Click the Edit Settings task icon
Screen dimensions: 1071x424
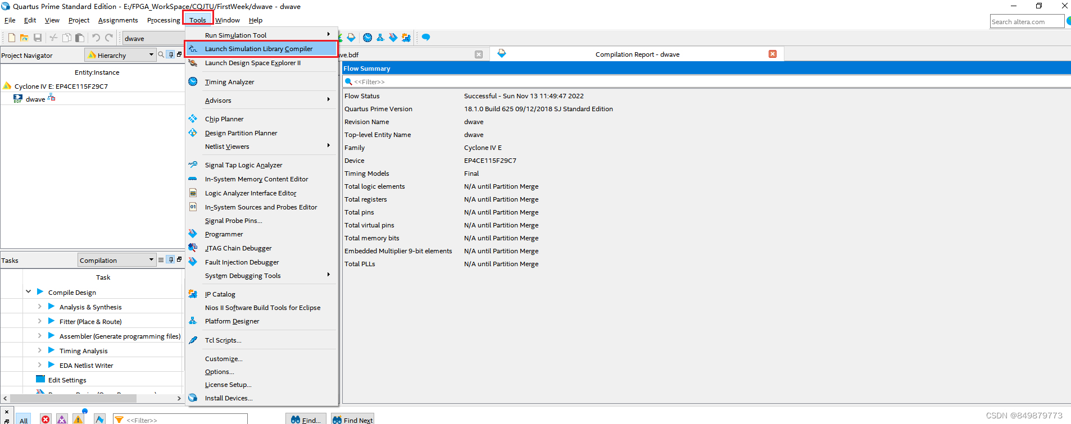(40, 380)
